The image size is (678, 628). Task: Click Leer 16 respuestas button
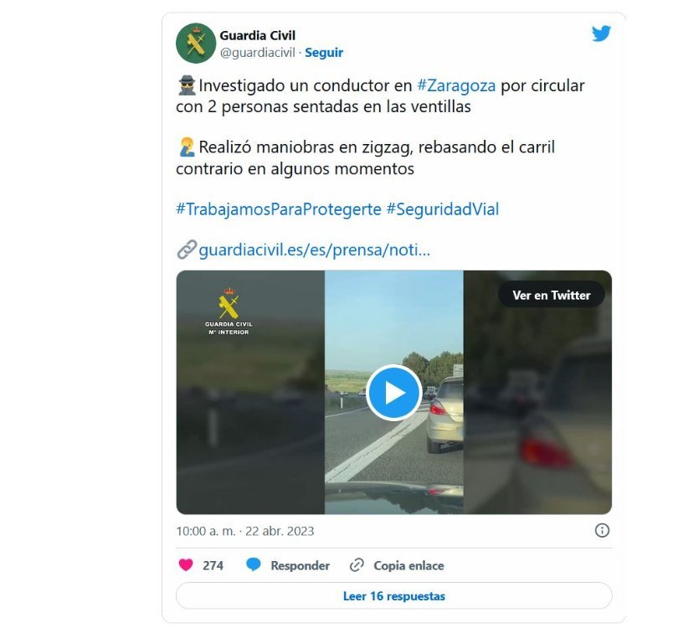tap(394, 596)
